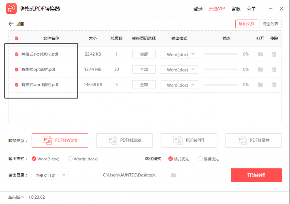Click the 大小 column header
The width and height of the screenshot is (290, 204).
(x=93, y=38)
